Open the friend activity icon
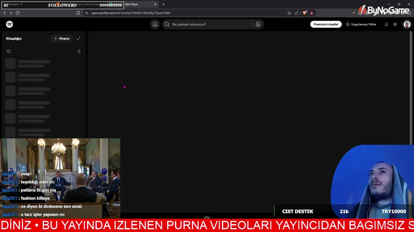The width and height of the screenshot is (414, 232). click(x=395, y=24)
